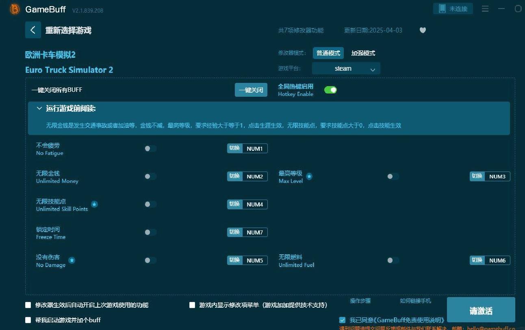Click the NUM3 hotkey field
This screenshot has height=330, width=525.
coord(497,176)
